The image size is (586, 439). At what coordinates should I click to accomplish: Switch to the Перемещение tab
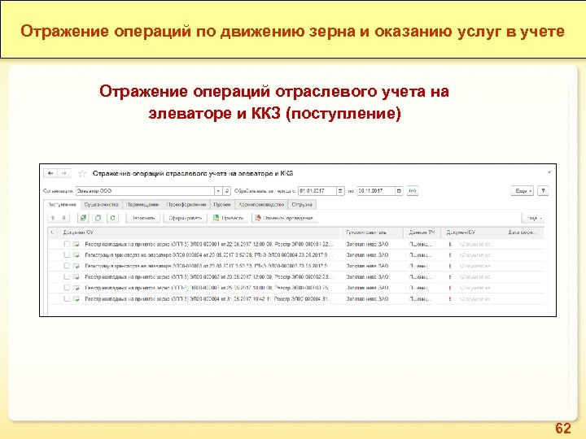click(142, 205)
